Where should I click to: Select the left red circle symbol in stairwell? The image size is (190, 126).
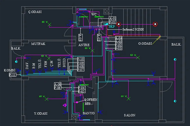[x=119, y=24]
